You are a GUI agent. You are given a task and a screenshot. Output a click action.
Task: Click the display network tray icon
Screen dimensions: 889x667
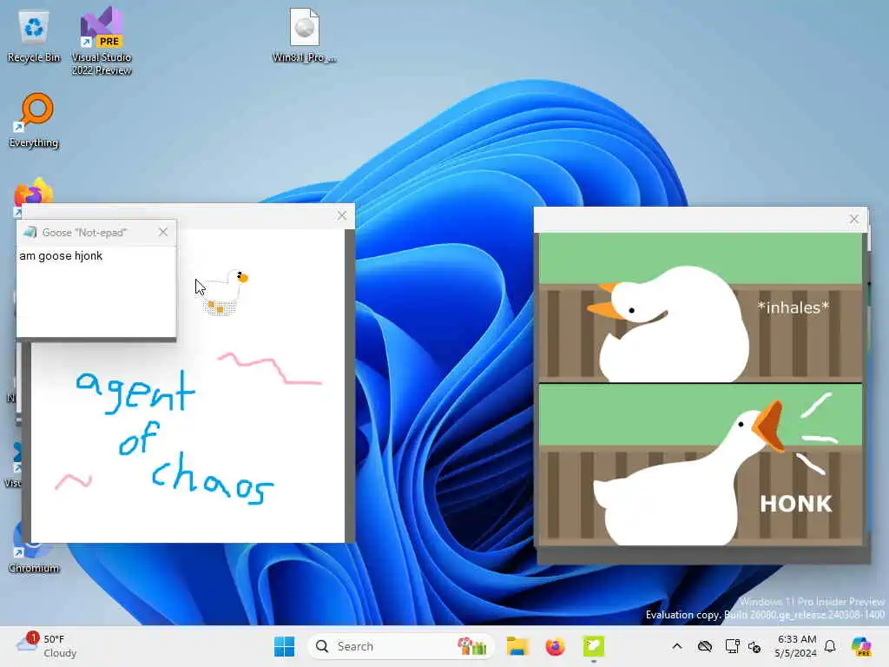point(732,646)
